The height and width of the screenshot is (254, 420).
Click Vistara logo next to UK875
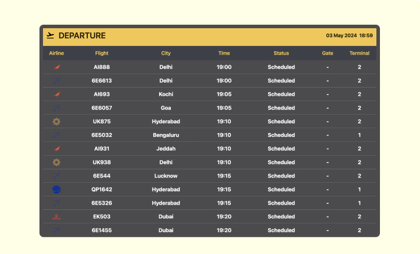click(57, 122)
